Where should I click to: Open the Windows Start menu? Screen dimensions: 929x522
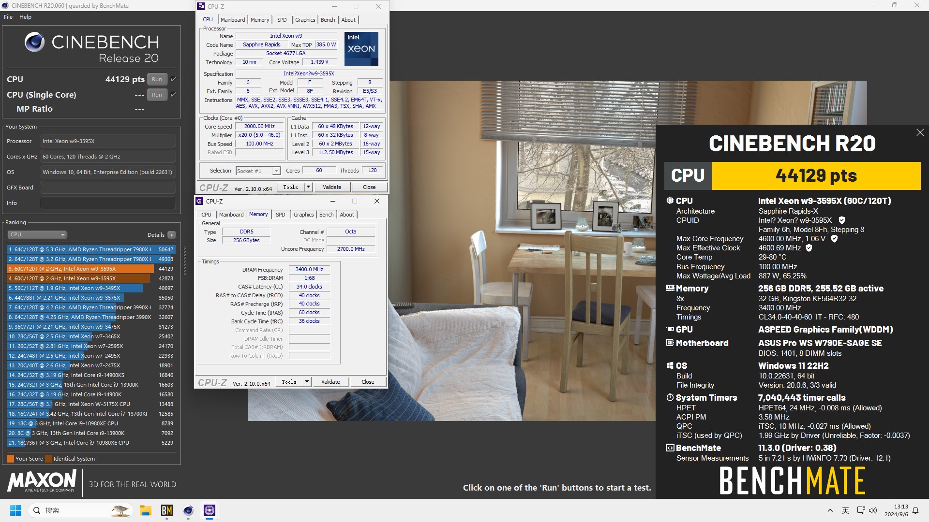point(15,510)
